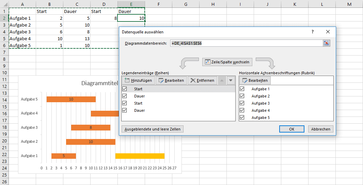Select row 25 header

click(4, 175)
